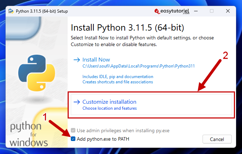
Task: Click the 'Select Install Now to install' description text
Action: tap(142, 41)
